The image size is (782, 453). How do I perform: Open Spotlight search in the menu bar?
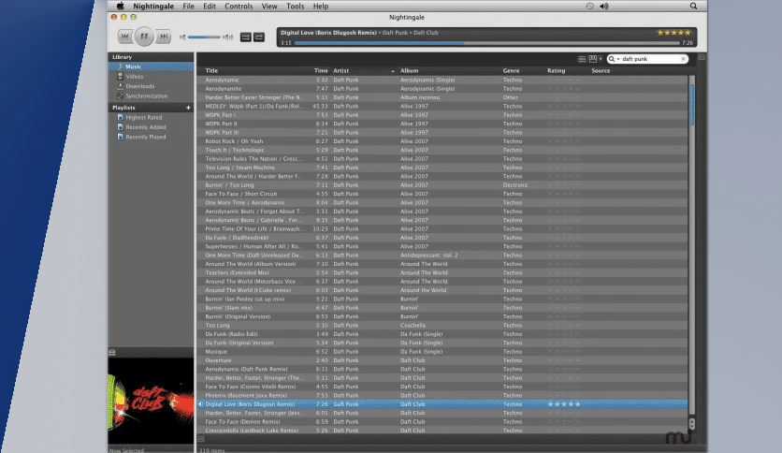click(x=693, y=6)
